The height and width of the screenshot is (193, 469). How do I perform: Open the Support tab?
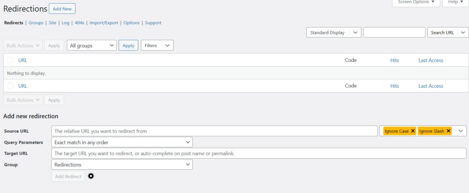pyautogui.click(x=153, y=23)
